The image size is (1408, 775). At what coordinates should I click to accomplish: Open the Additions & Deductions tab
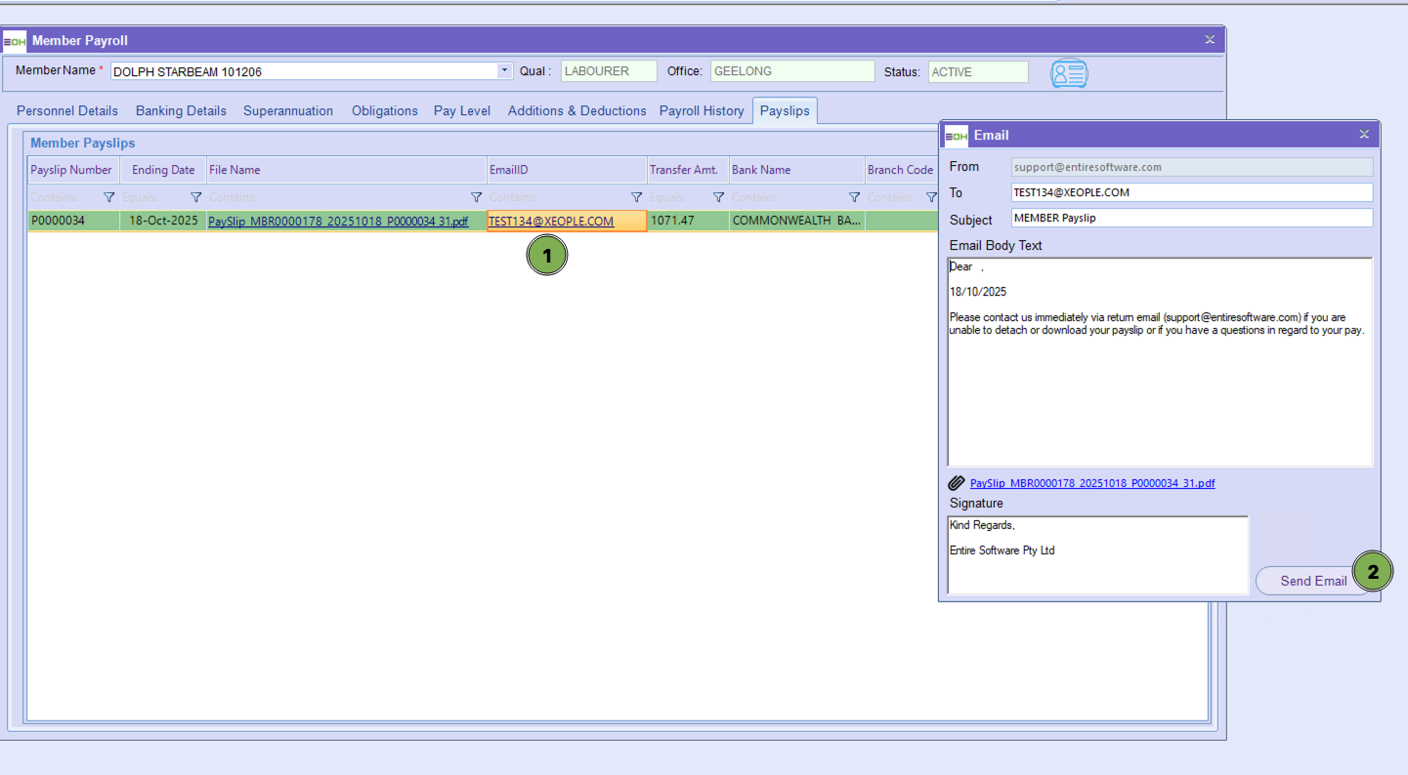pyautogui.click(x=576, y=111)
